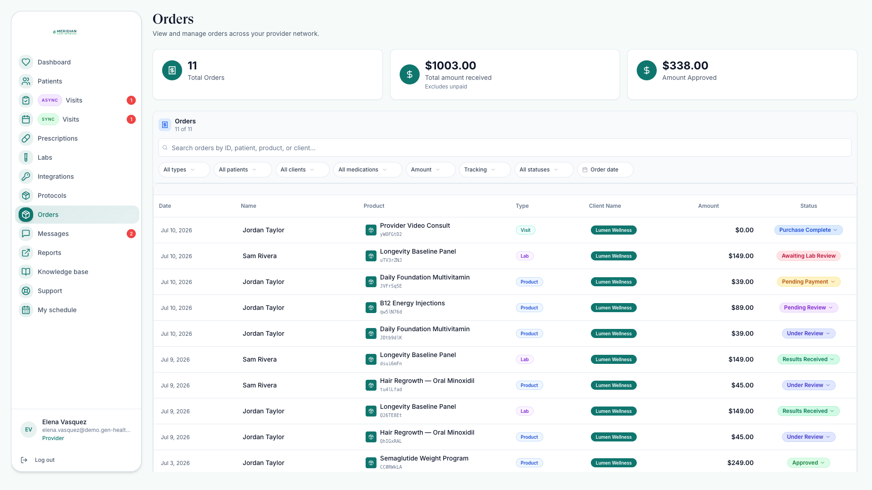Open the All statuses filter dropdown
872x490 pixels.
coord(544,170)
